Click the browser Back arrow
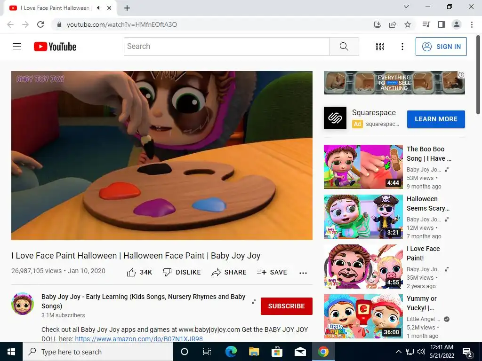This screenshot has width=482, height=361. pos(10,24)
